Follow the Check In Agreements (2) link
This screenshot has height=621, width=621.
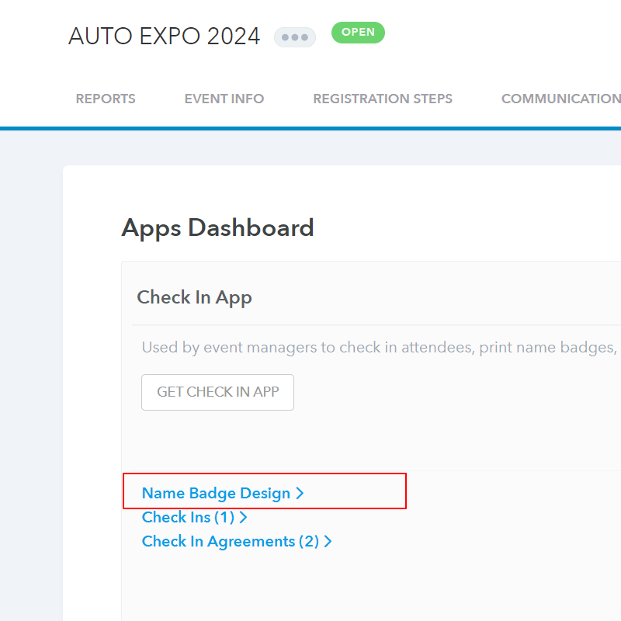point(230,541)
